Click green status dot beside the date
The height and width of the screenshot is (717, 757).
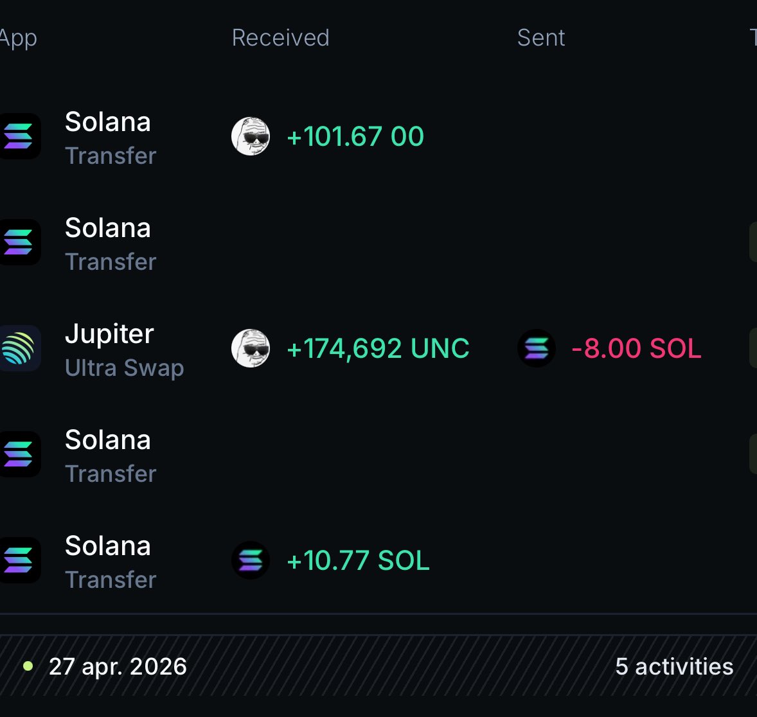[x=28, y=666]
